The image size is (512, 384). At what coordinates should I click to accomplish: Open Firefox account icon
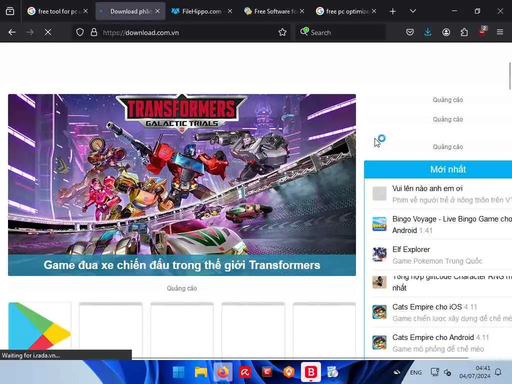point(446,32)
